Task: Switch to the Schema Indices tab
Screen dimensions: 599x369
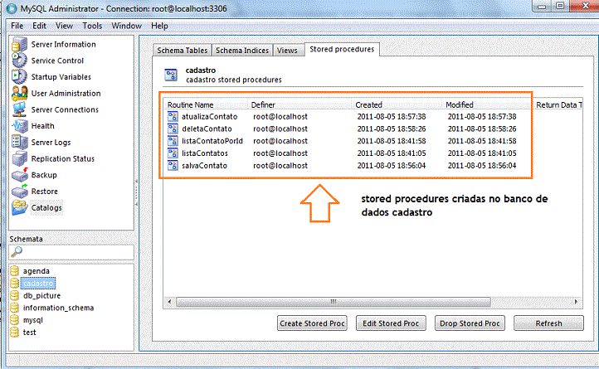Action: point(242,51)
